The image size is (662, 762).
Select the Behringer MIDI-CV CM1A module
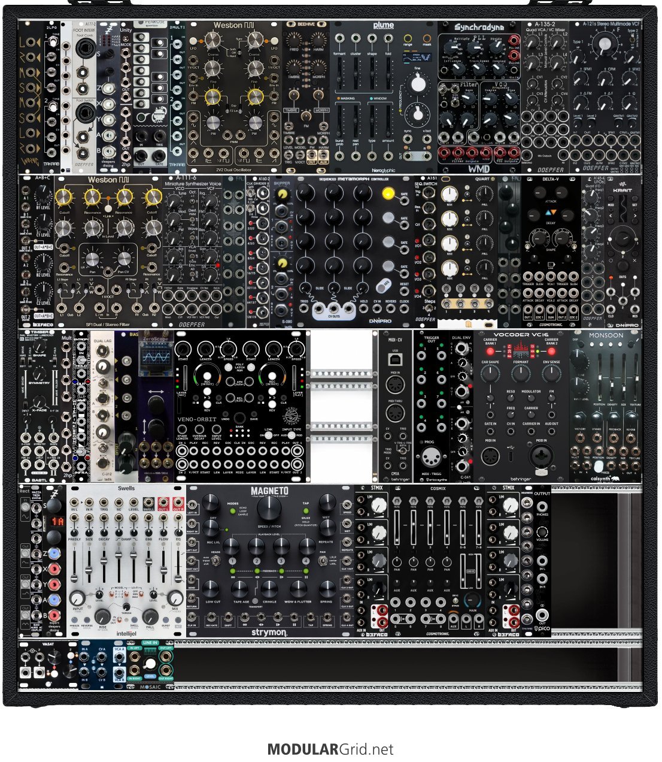[x=396, y=406]
